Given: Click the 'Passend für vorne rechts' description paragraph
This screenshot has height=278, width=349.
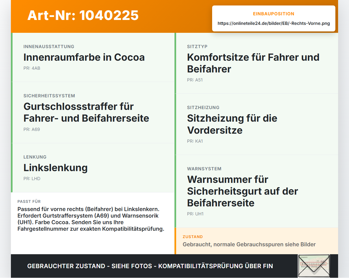Looking at the screenshot, I should point(91,219).
